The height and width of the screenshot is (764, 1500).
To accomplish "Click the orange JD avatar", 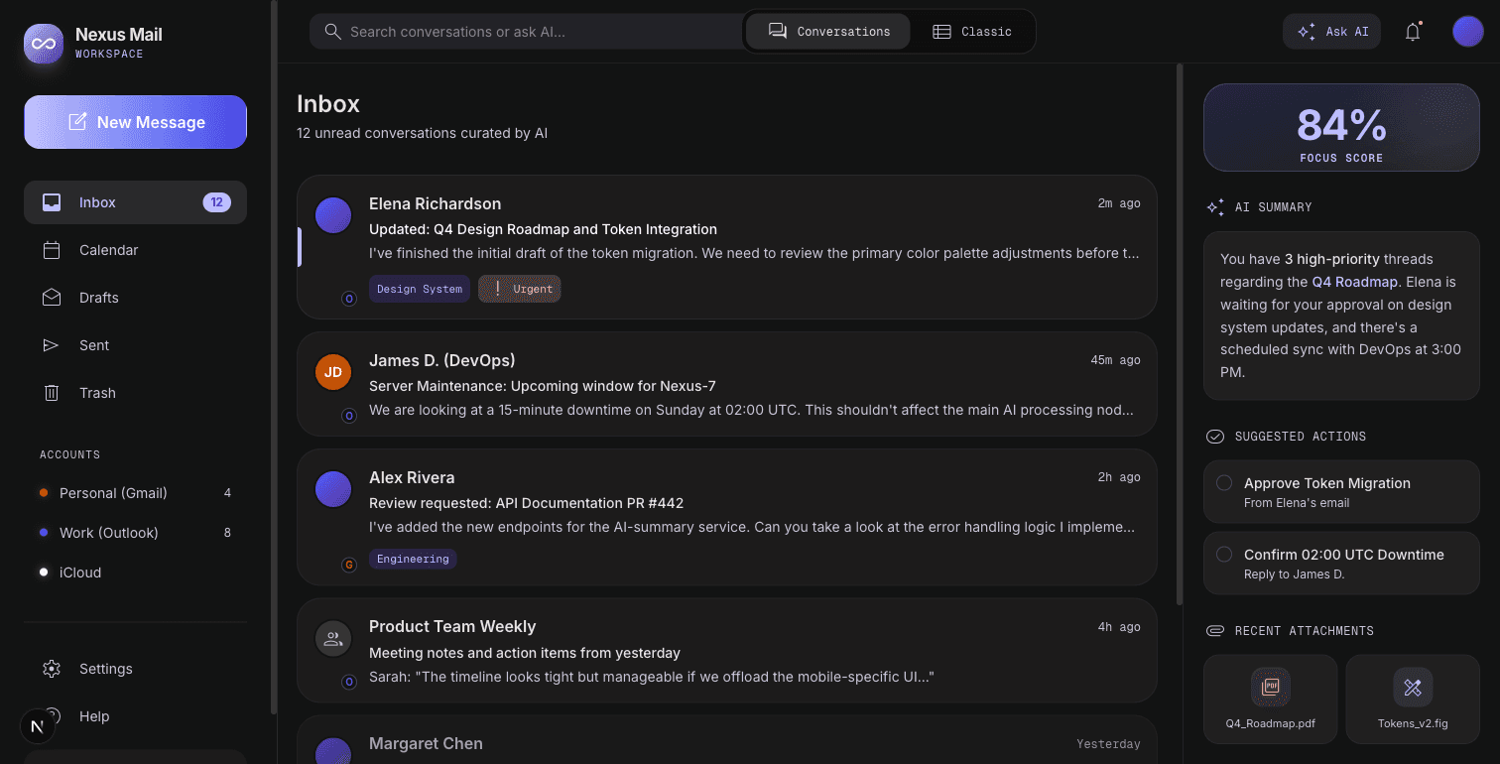I will pos(333,372).
